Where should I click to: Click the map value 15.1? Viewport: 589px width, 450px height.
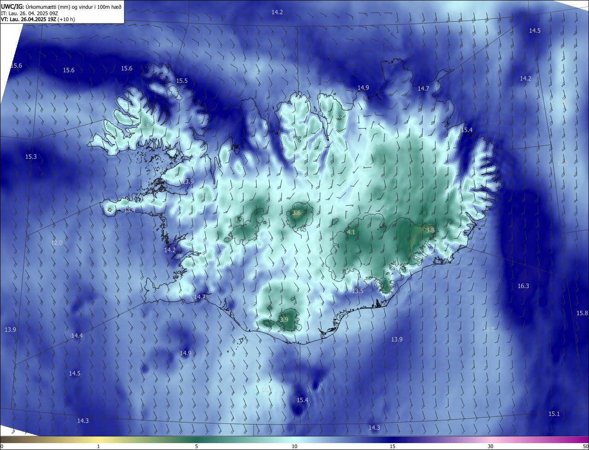click(554, 414)
